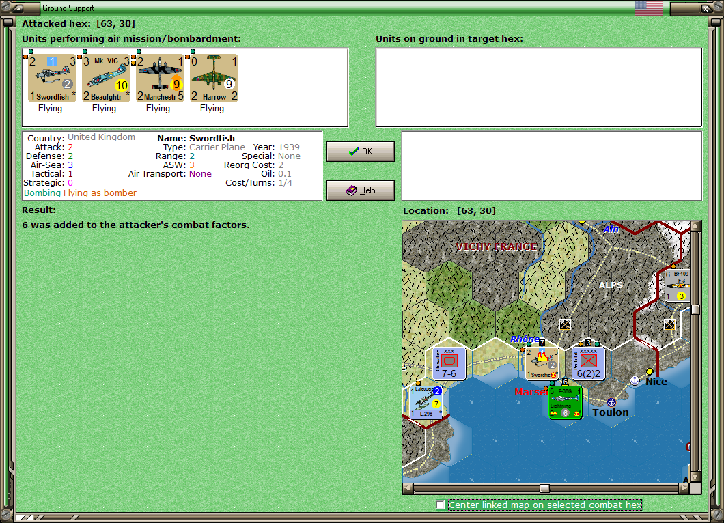
Task: Click the Rhône river label
Action: point(525,339)
